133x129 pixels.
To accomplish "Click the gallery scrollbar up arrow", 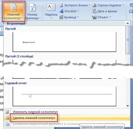I will click(128, 23).
